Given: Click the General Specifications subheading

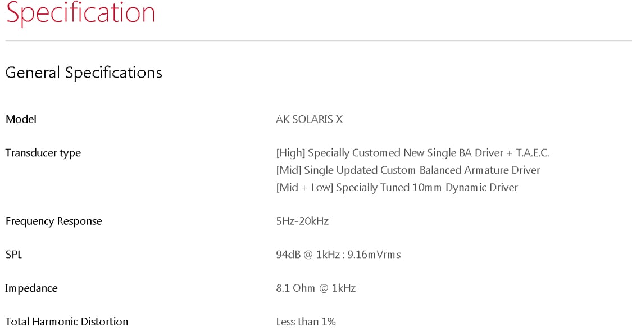Looking at the screenshot, I should pos(84,73).
